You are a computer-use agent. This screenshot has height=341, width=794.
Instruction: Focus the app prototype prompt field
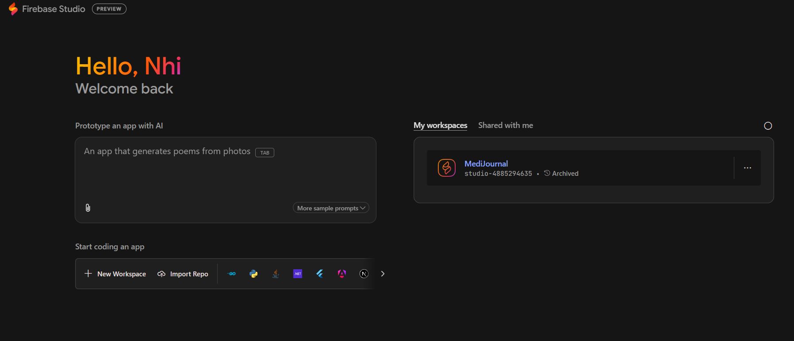click(226, 180)
